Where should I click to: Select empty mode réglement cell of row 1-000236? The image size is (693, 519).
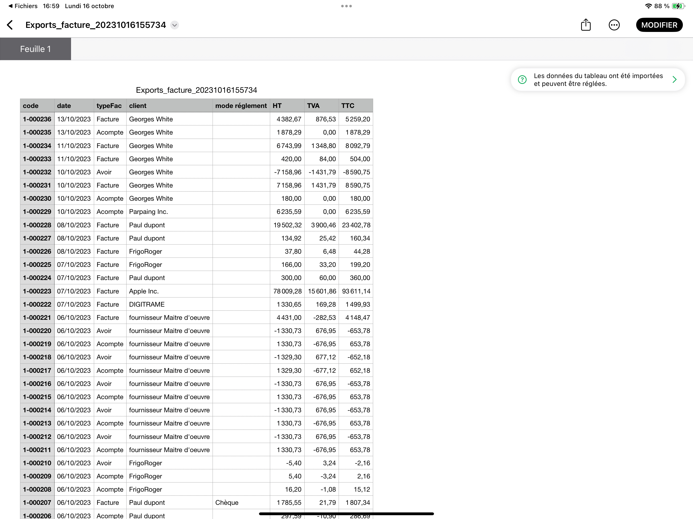point(241,119)
